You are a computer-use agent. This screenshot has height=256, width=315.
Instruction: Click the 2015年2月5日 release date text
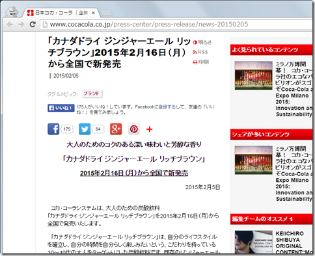click(202, 187)
